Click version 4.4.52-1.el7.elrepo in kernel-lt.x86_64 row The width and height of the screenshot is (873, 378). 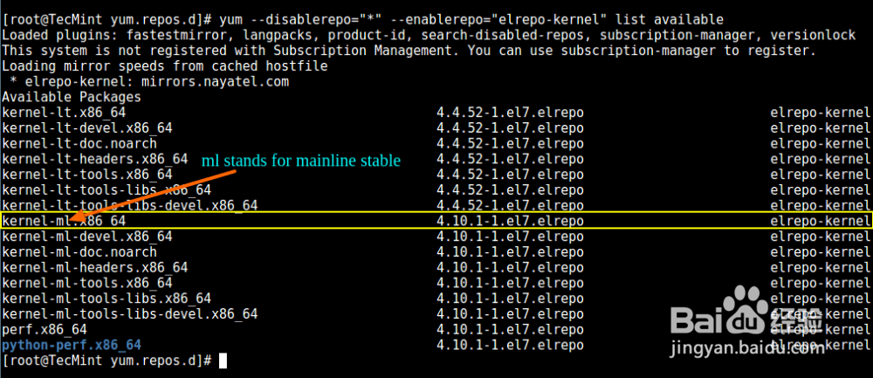tap(510, 113)
